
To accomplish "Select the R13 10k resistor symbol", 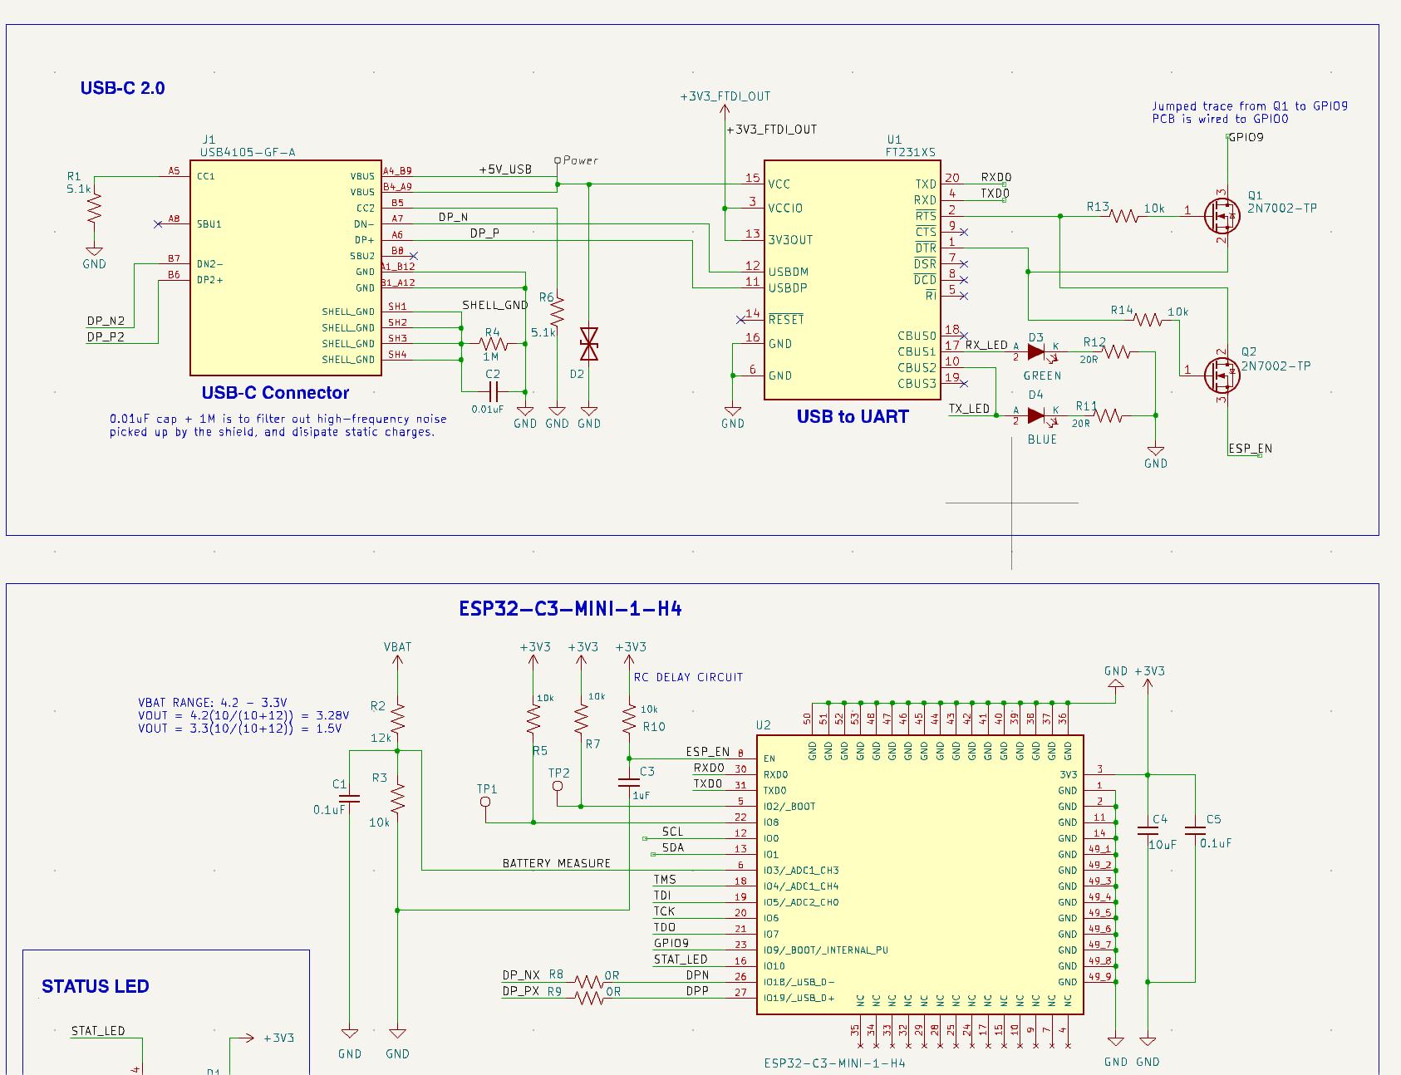I will pyautogui.click(x=1124, y=216).
